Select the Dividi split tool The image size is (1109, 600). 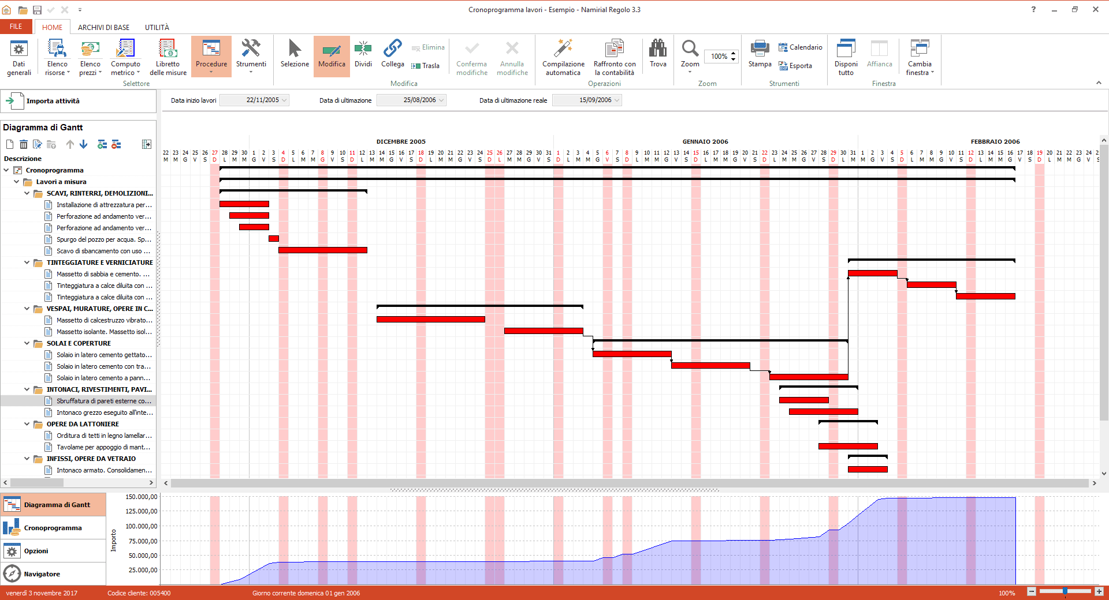pos(363,54)
